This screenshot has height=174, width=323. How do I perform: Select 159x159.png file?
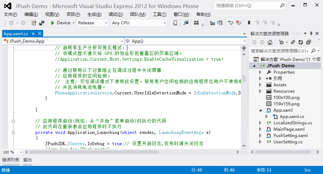click(286, 104)
